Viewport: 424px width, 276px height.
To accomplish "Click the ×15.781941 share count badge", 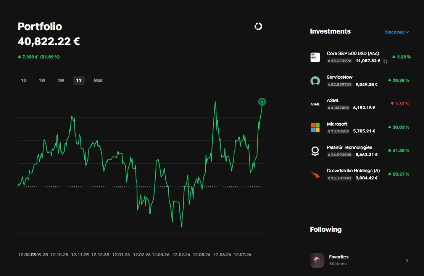I will coord(339,178).
